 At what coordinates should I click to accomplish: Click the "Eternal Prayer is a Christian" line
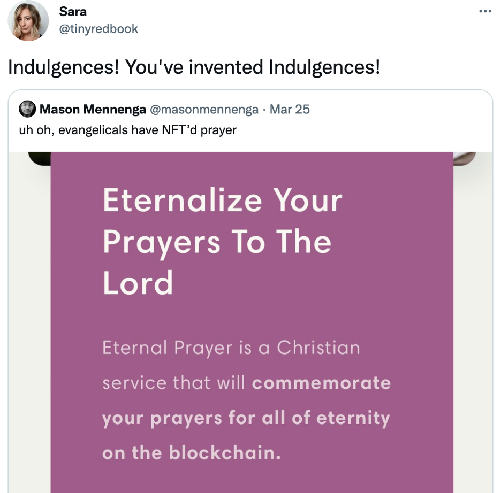pos(231,348)
